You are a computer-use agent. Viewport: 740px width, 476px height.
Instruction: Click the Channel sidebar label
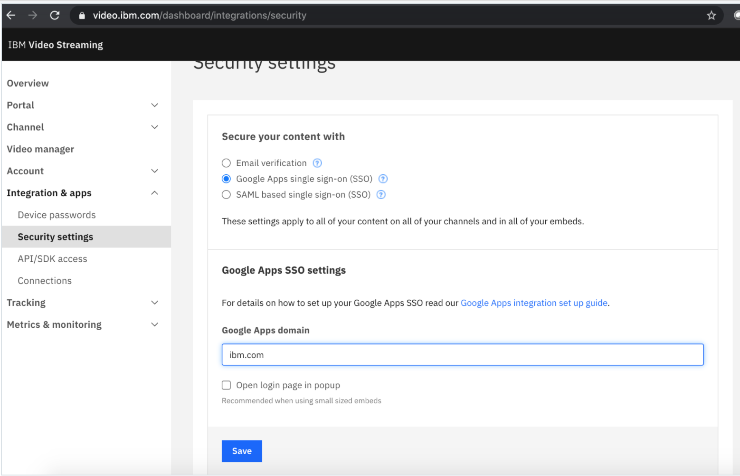pyautogui.click(x=25, y=127)
